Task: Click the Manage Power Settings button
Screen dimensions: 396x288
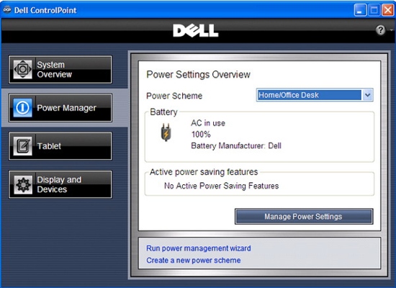Action: click(304, 217)
